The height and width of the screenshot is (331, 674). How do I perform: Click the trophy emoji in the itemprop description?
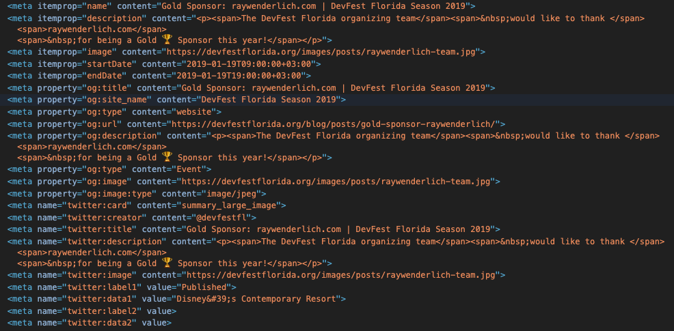pos(167,40)
